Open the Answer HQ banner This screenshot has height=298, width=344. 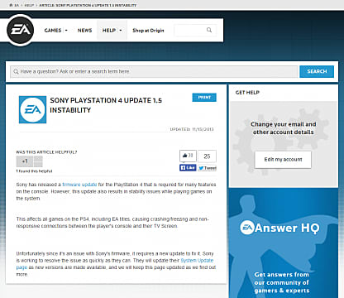click(x=284, y=243)
